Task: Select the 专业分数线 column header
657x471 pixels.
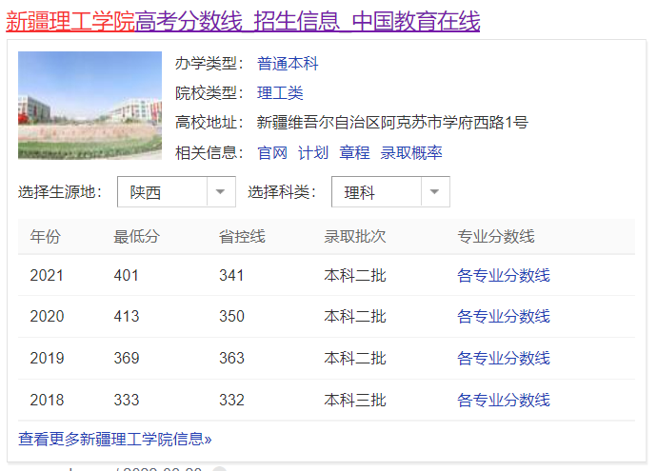Action: [496, 237]
